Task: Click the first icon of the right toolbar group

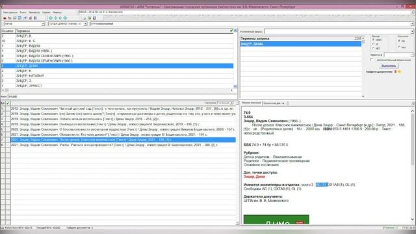Action: pyautogui.click(x=84, y=18)
